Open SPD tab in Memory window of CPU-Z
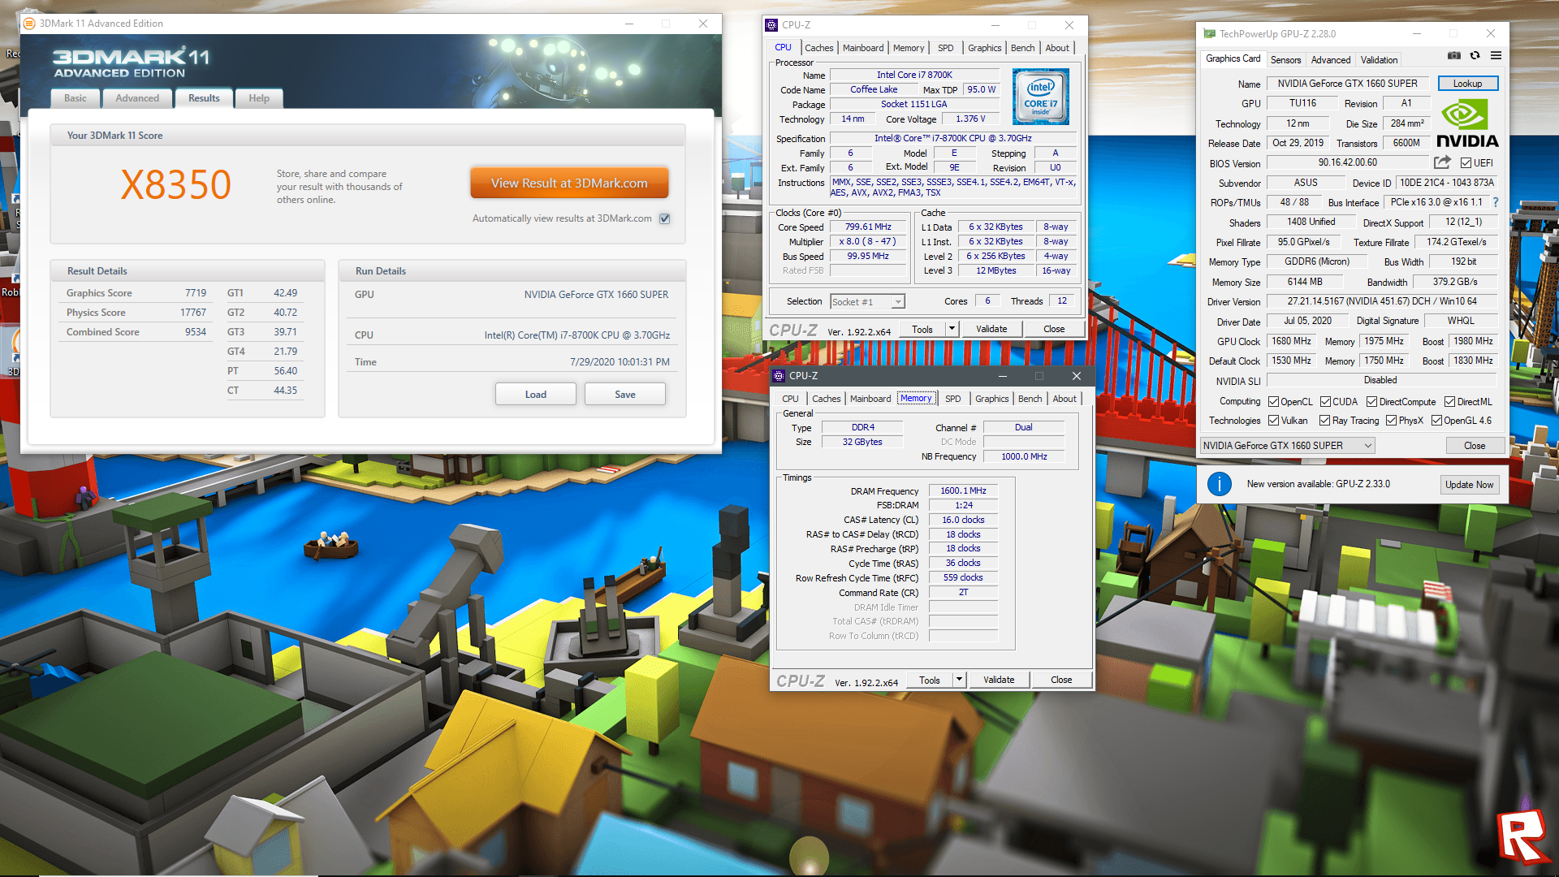Viewport: 1559px width, 877px height. pos(952,399)
